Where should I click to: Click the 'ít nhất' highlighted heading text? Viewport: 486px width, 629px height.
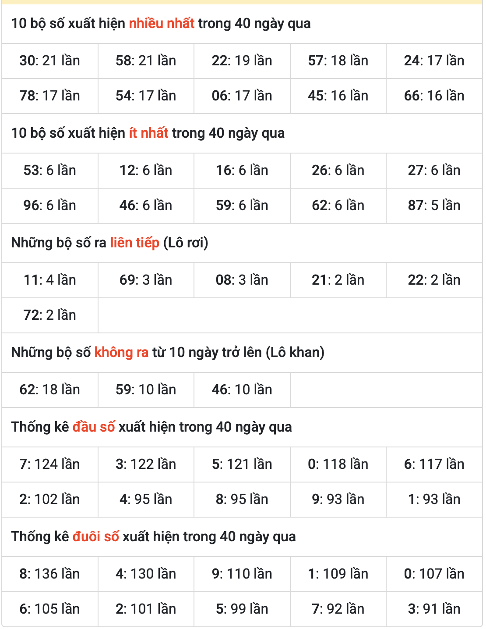149,133
